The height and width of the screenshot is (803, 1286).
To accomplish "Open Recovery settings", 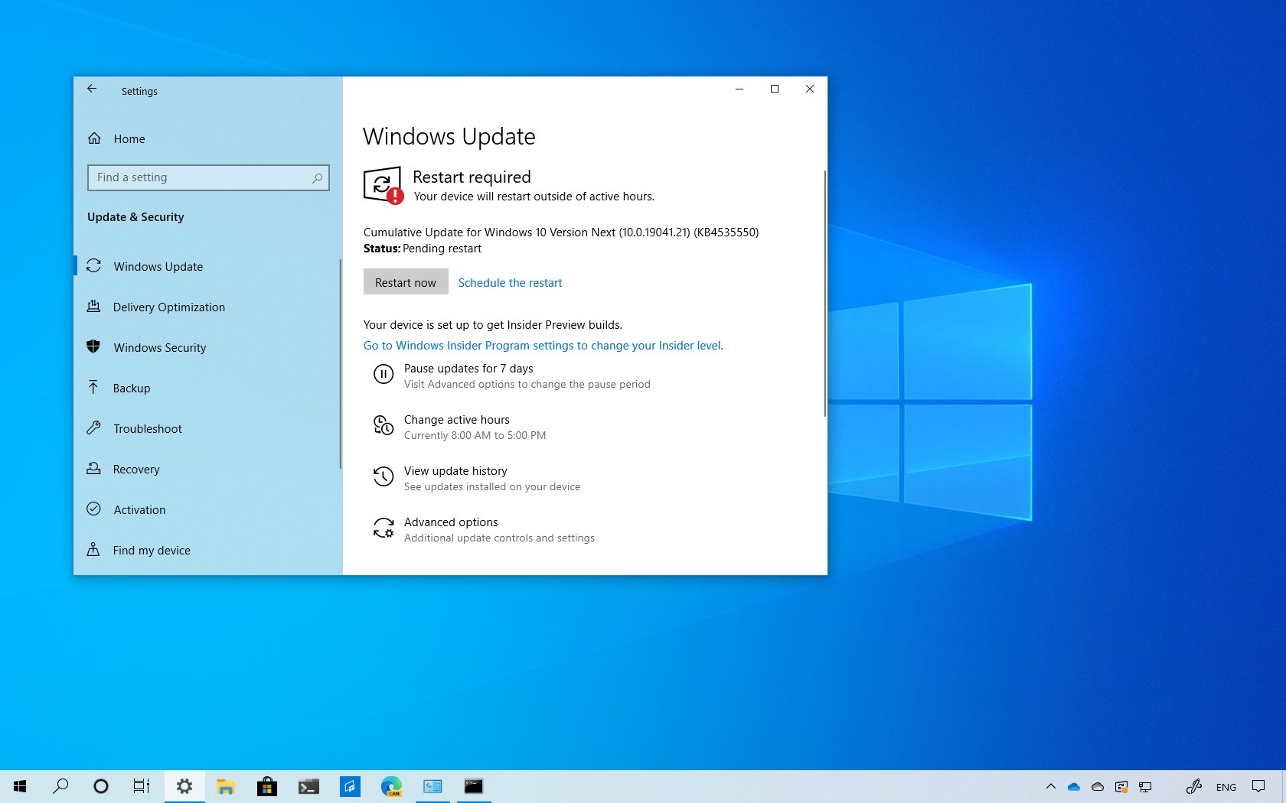I will [136, 469].
